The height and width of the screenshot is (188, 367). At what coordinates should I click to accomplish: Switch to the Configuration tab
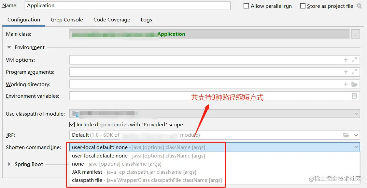tap(24, 20)
